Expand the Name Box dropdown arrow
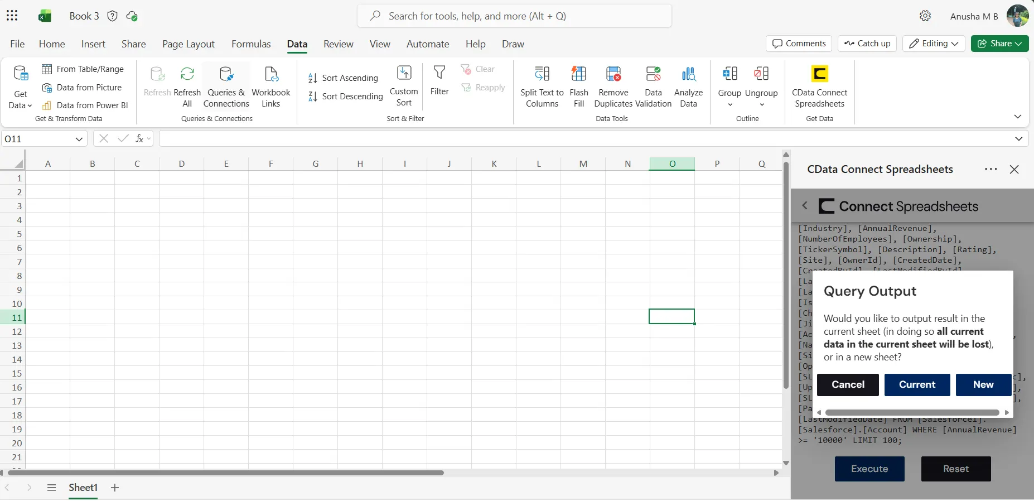 click(79, 139)
